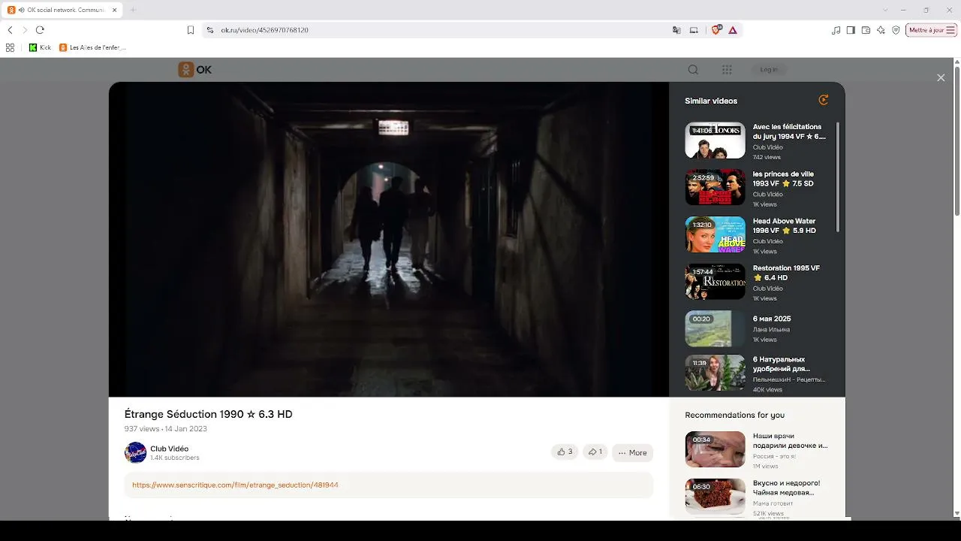
Task: Click the Mettre à jour update button
Action: click(931, 30)
